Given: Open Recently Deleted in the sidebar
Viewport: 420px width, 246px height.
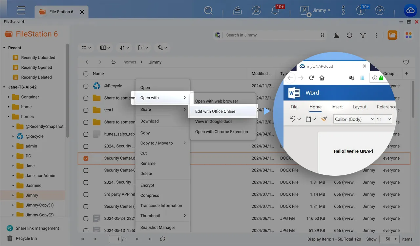Looking at the screenshot, I should (36, 77).
